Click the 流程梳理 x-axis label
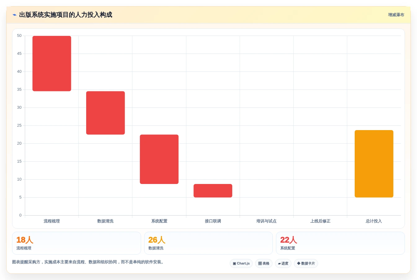Image resolution: width=417 pixels, height=280 pixels. (x=52, y=221)
